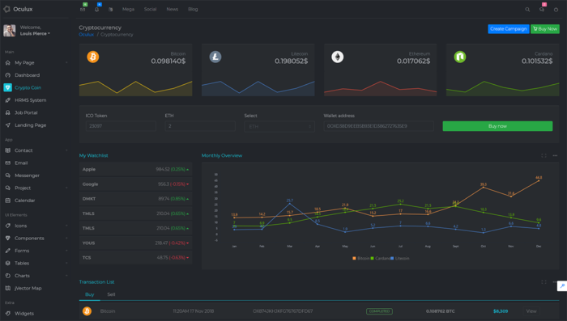Click the jVector Map sidebar icon
The image size is (567, 321).
[x=7, y=288]
